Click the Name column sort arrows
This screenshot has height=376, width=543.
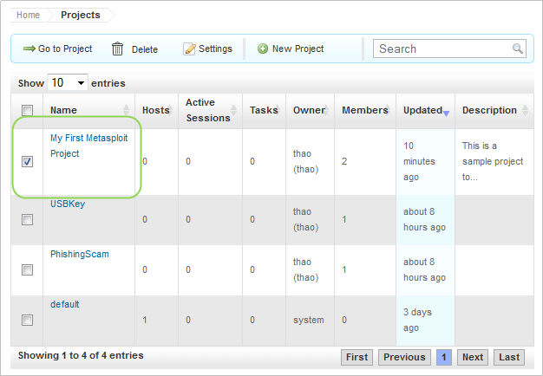127,111
